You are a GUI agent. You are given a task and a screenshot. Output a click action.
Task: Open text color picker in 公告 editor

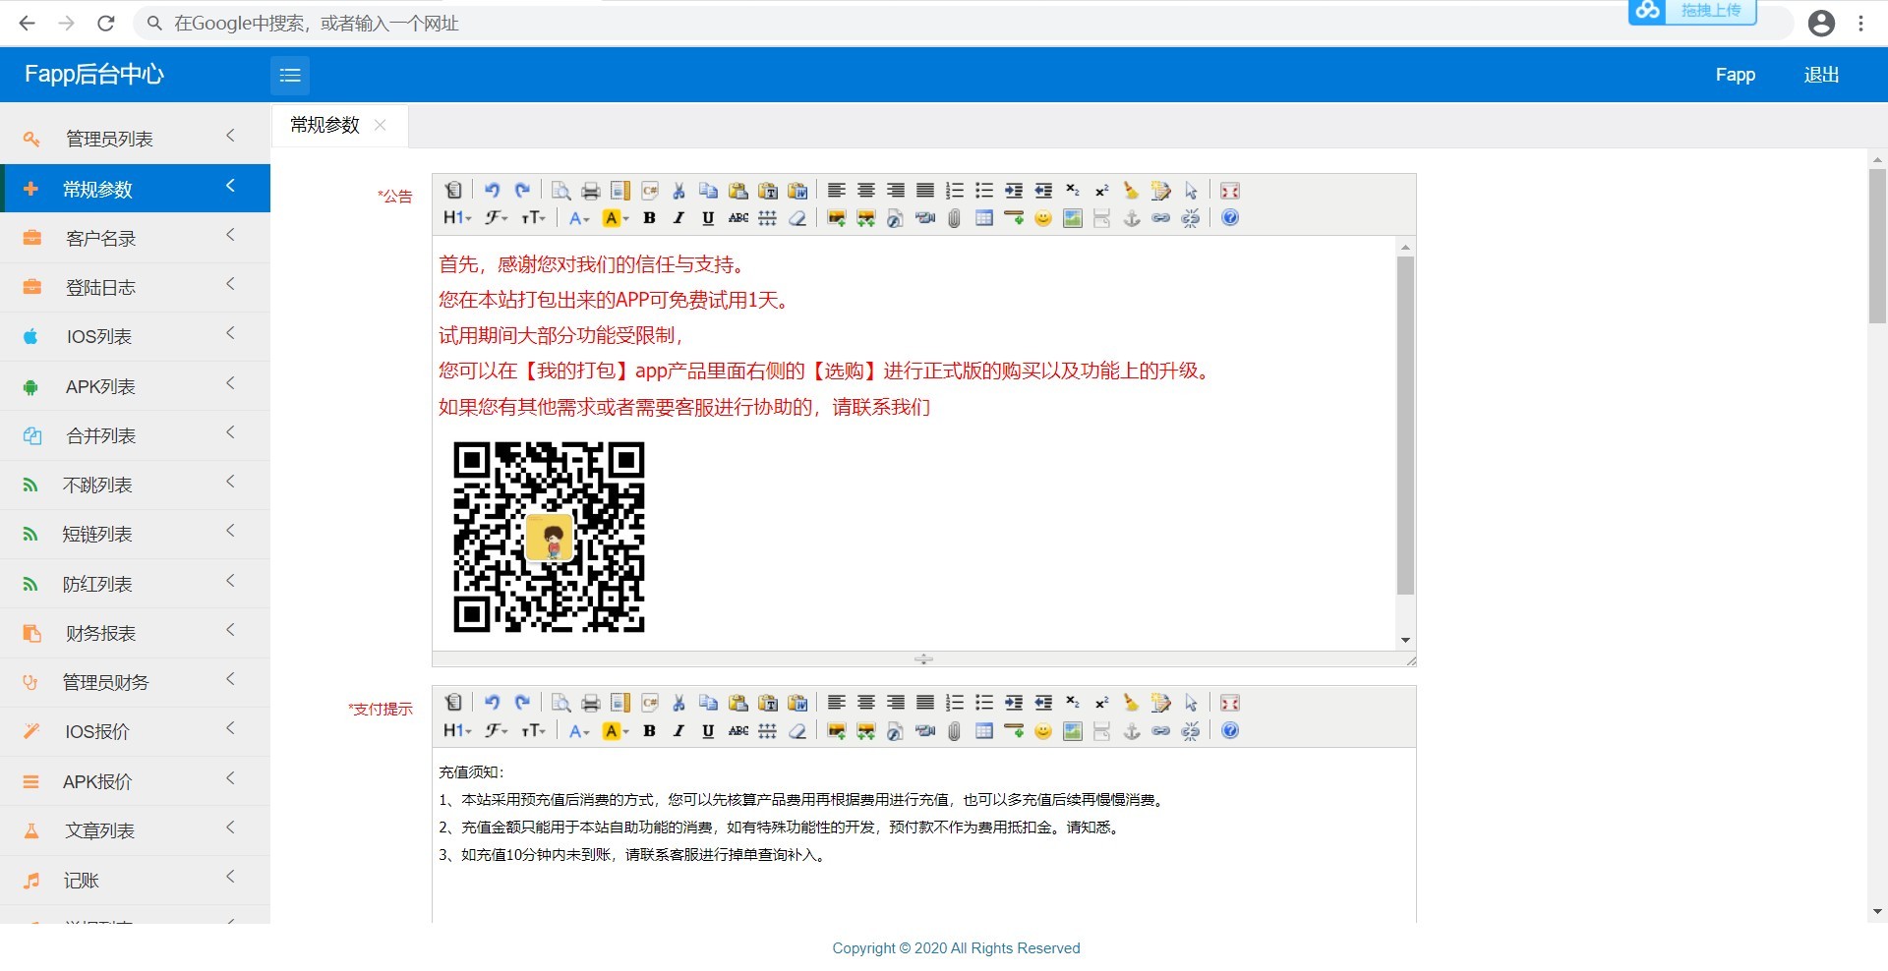579,218
